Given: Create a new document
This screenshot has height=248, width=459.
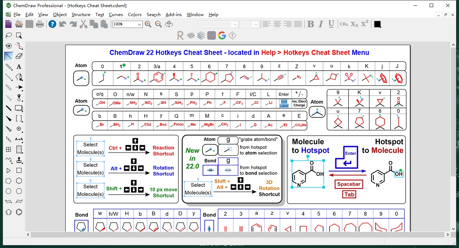Looking at the screenshot, I should 8,24.
